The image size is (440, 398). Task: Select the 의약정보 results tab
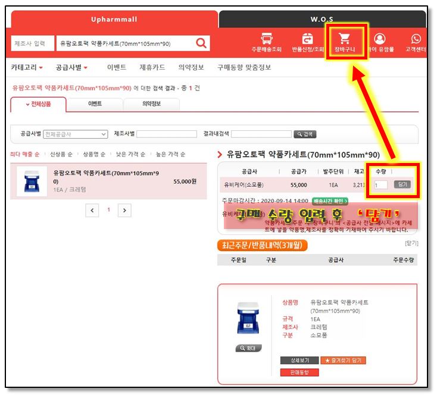pyautogui.click(x=151, y=104)
